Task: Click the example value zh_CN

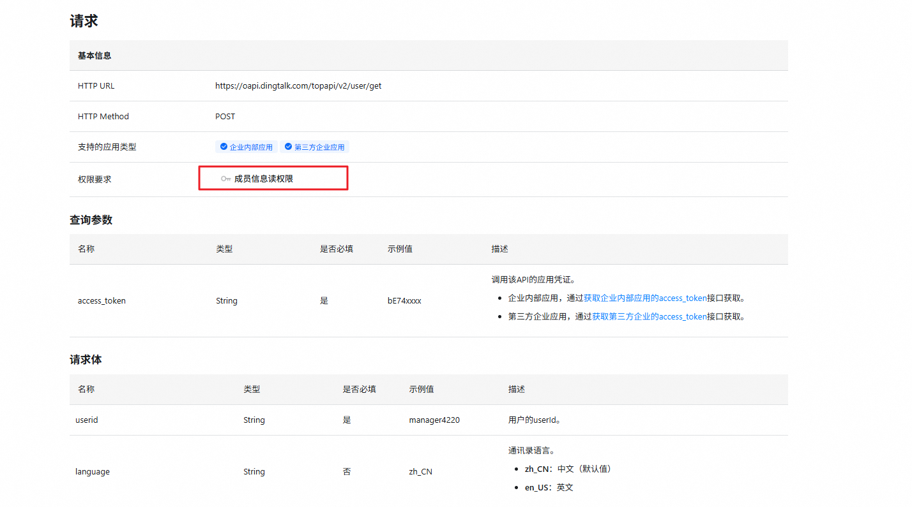Action: (x=421, y=472)
